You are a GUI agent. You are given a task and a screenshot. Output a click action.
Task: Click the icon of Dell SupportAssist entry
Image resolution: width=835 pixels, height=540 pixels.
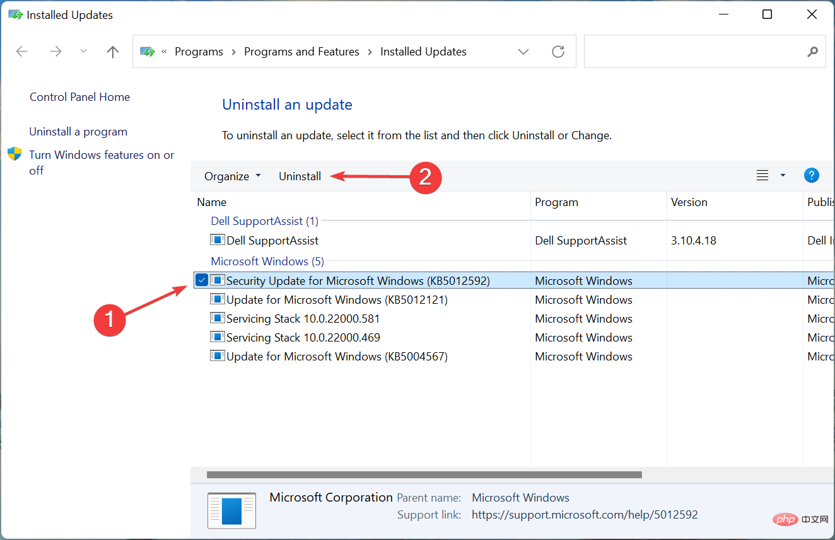point(218,240)
